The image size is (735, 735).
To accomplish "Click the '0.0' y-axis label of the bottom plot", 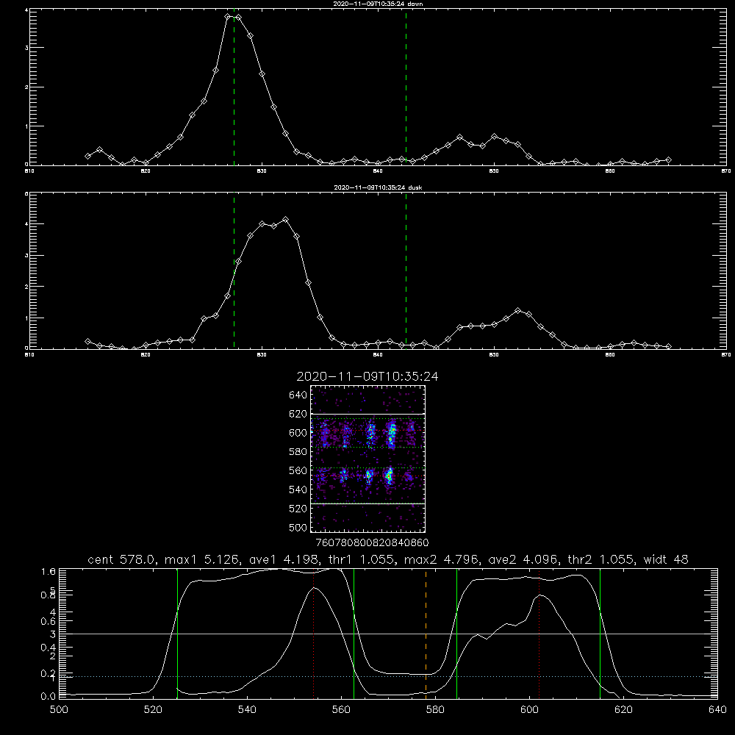I will [49, 696].
